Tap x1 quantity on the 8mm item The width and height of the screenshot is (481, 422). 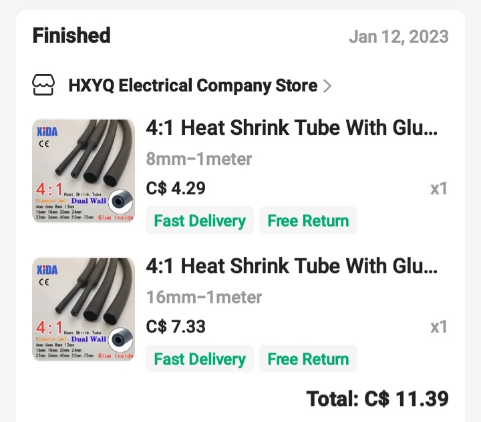tap(438, 189)
